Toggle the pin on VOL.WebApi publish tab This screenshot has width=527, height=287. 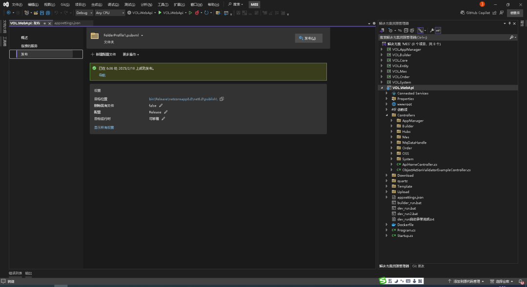44,23
